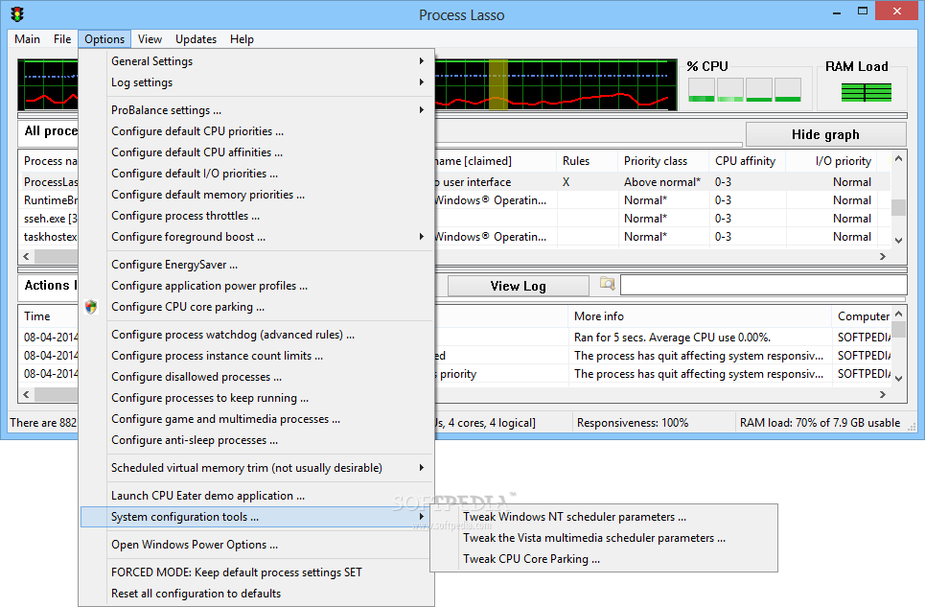Click the fourth CPU core usage bar

(x=788, y=90)
